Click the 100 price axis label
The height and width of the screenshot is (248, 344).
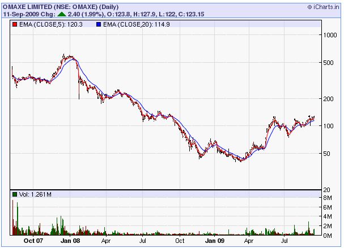(x=329, y=126)
